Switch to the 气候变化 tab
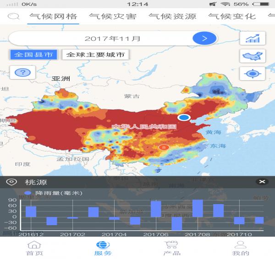The height and width of the screenshot is (259, 275). point(232,16)
